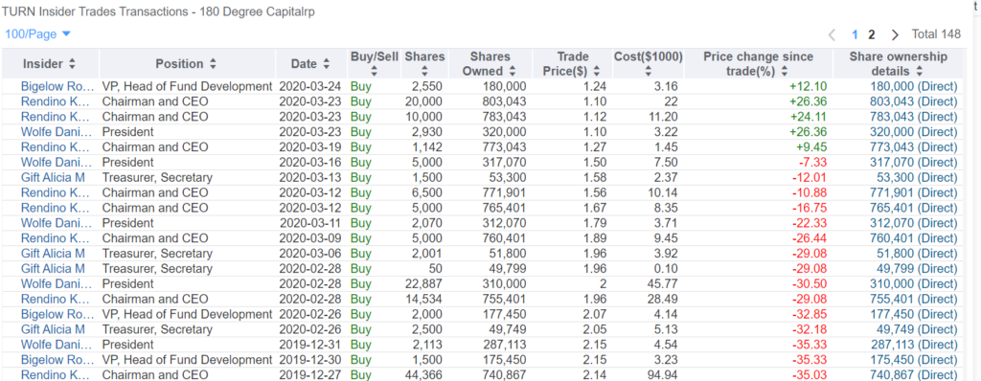The width and height of the screenshot is (981, 381).
Task: Click the -22.33 price change value
Action: (810, 223)
